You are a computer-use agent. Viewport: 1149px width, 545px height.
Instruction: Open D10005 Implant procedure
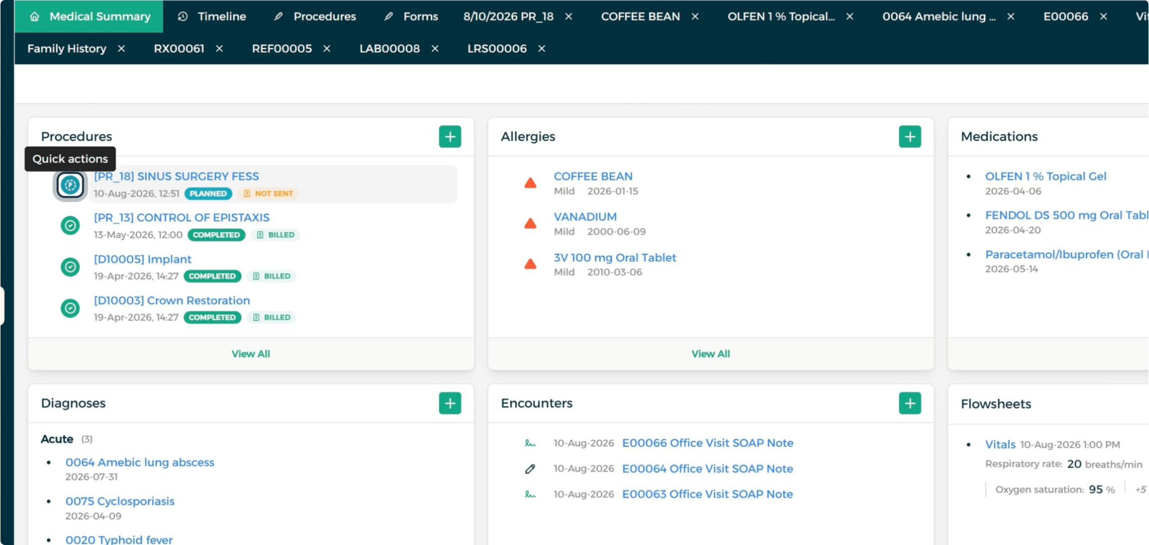[x=143, y=259]
